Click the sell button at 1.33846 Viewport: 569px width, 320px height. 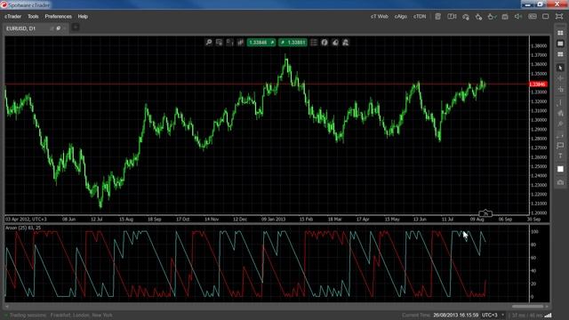260,43
